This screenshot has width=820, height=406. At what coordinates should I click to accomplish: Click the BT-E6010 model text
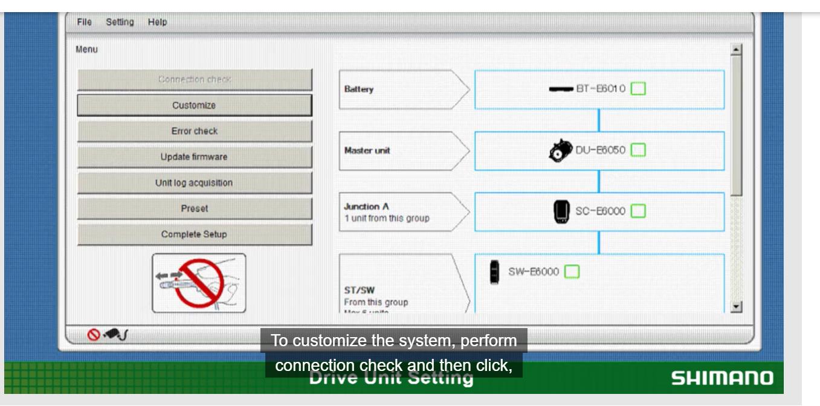pyautogui.click(x=601, y=89)
